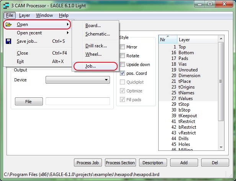Click the layer list scrollbar thumb
This screenshot has width=236, height=181.
coord(221,81)
